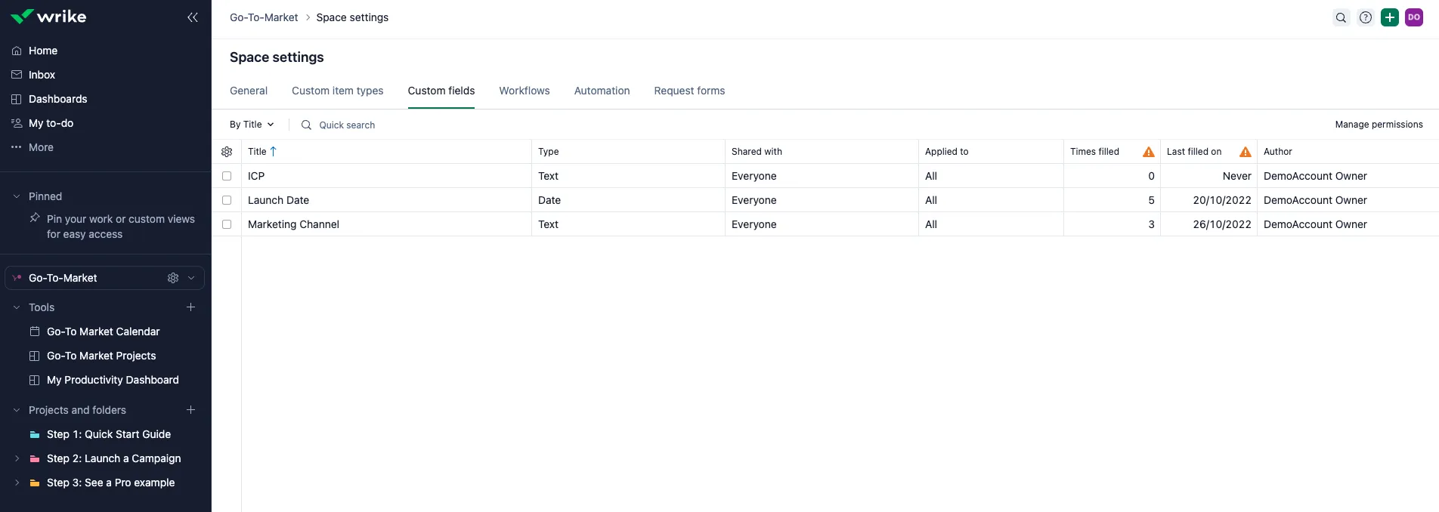Select the ICP row checkbox
1439x512 pixels.
pyautogui.click(x=227, y=176)
